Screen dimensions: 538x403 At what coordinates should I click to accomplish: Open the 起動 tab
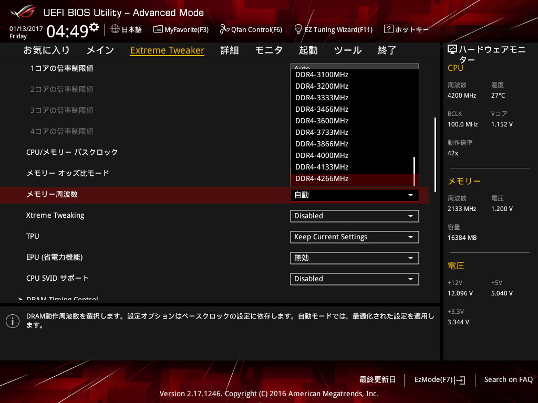coord(308,50)
